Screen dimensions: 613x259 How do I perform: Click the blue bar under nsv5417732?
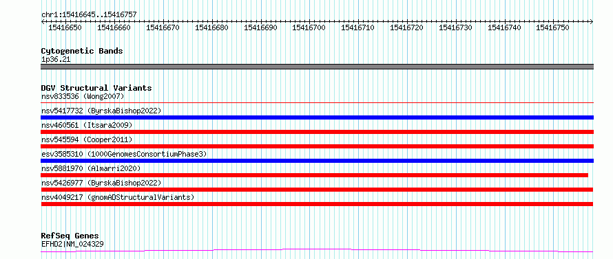tap(317, 117)
